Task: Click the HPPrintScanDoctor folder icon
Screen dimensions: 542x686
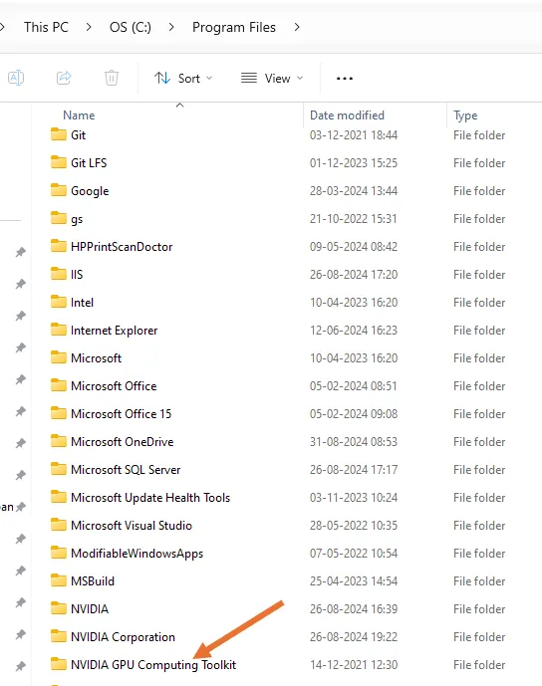Action: click(x=58, y=246)
